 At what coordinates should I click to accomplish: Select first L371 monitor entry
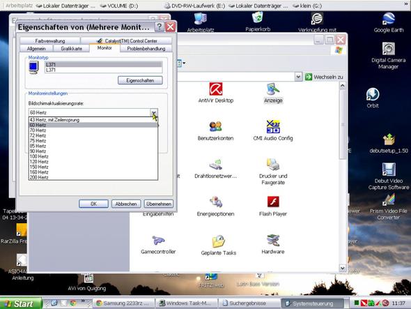coord(104,65)
